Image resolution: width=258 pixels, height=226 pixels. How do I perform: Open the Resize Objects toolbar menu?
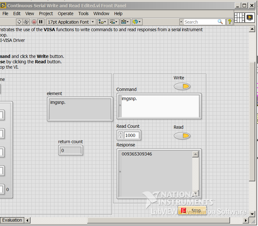[x=125, y=22]
